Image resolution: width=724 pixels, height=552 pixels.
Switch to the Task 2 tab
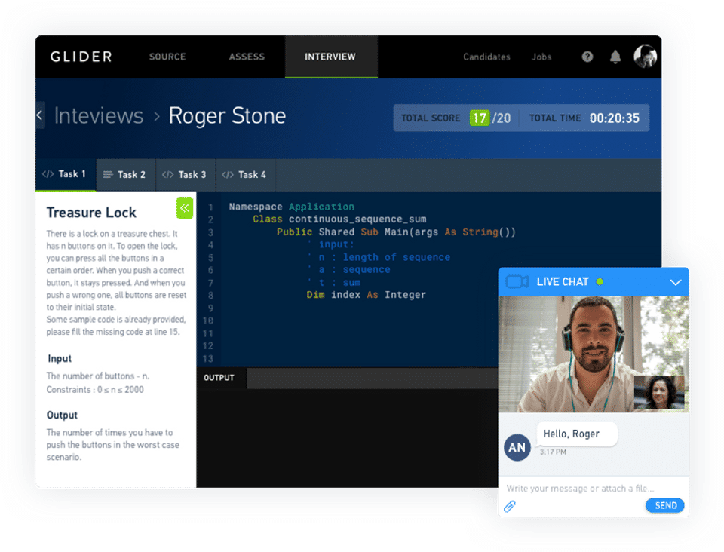click(x=126, y=175)
